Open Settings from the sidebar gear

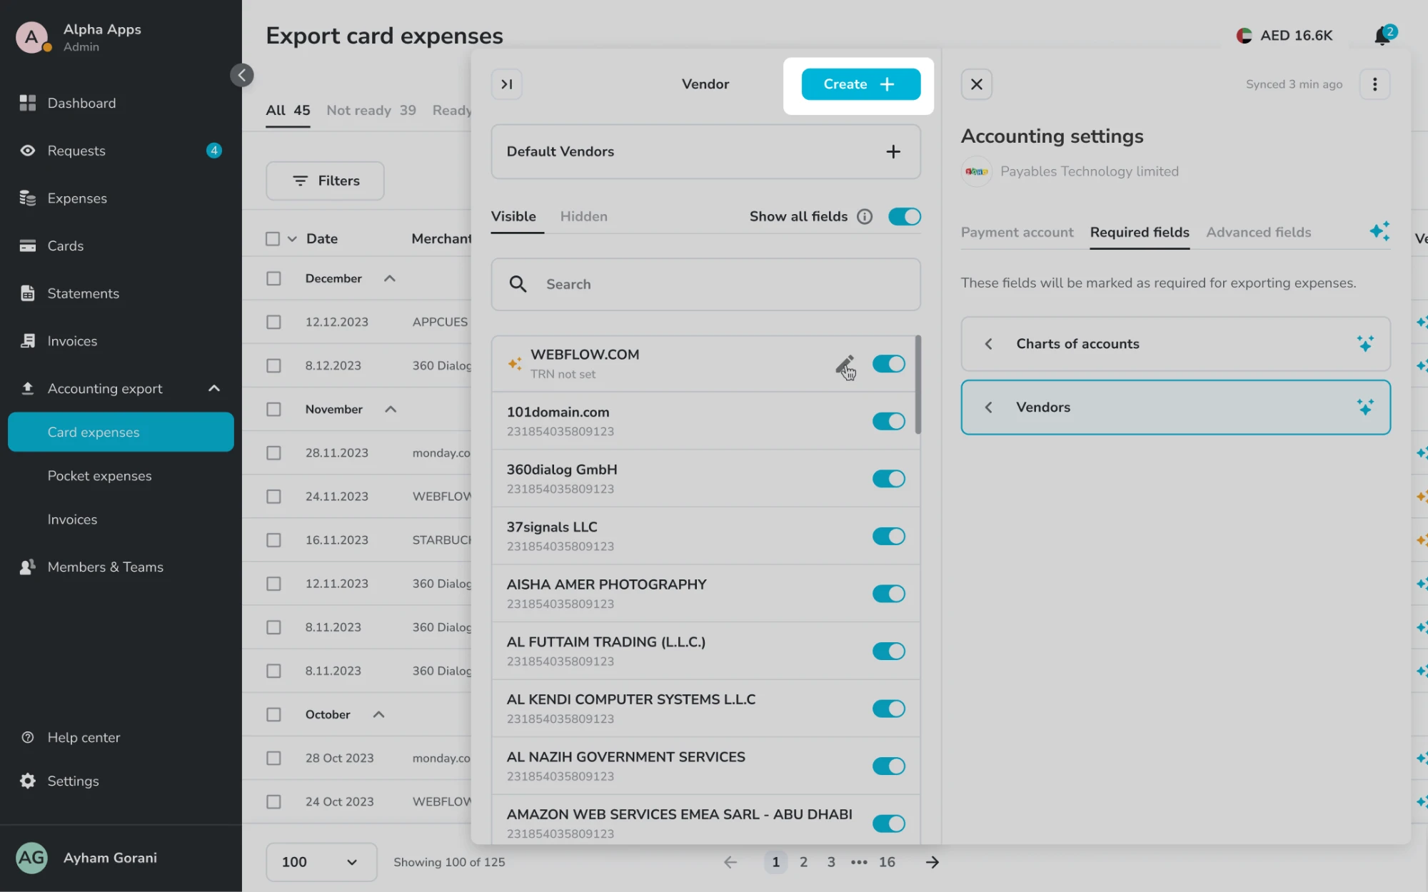pyautogui.click(x=28, y=781)
